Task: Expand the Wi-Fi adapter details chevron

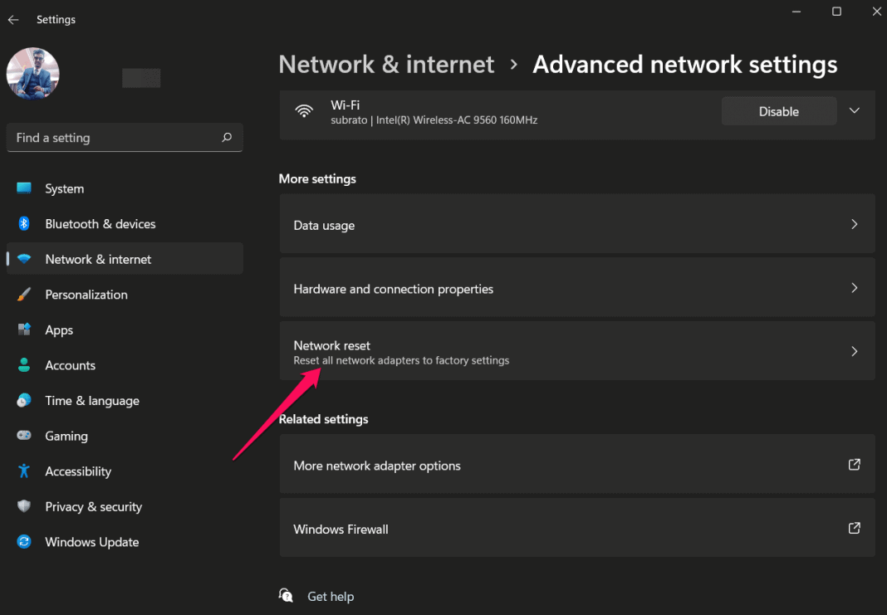Action: pyautogui.click(x=854, y=110)
